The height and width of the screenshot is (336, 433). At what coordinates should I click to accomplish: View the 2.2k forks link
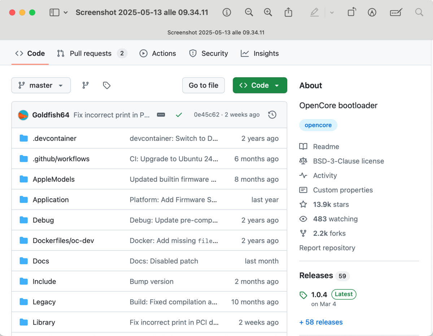click(329, 233)
